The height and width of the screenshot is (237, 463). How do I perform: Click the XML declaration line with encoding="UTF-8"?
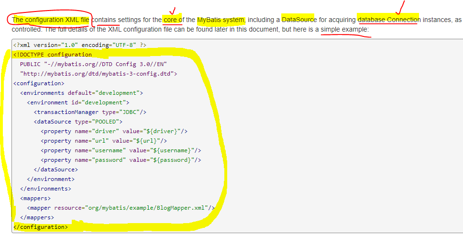click(80, 45)
